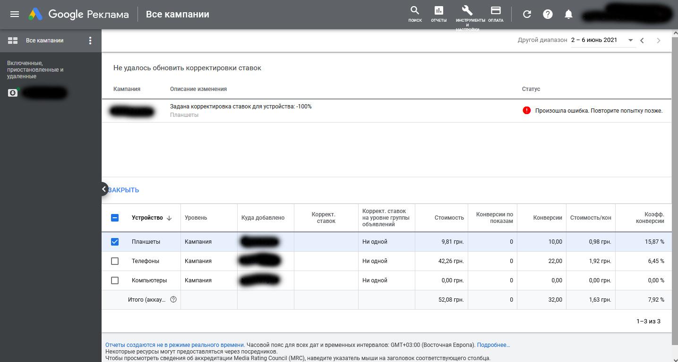Open the hamburger main menu
This screenshot has width=678, height=362.
click(x=15, y=14)
